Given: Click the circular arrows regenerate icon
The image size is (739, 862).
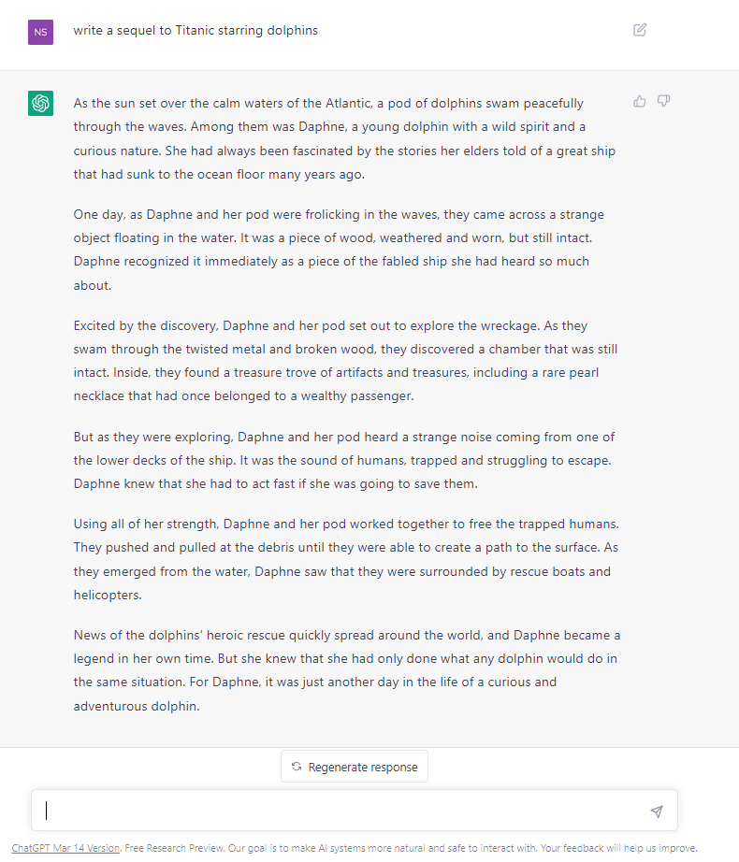Looking at the screenshot, I should [297, 767].
